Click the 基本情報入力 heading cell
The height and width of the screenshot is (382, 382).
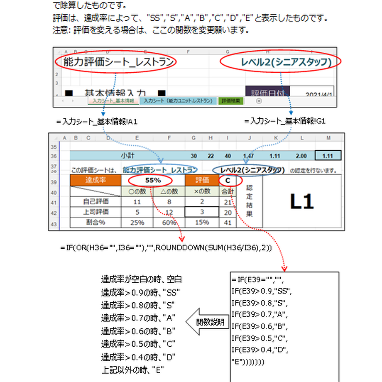click(x=115, y=93)
